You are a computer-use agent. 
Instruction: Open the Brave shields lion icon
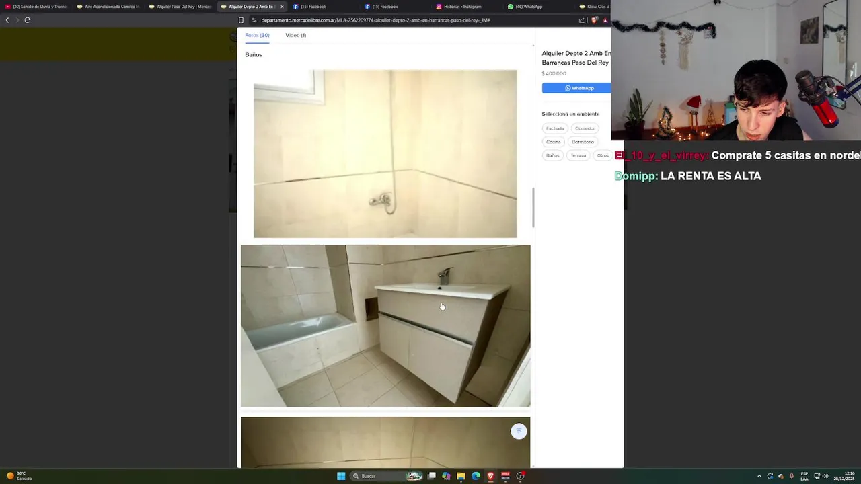click(595, 20)
